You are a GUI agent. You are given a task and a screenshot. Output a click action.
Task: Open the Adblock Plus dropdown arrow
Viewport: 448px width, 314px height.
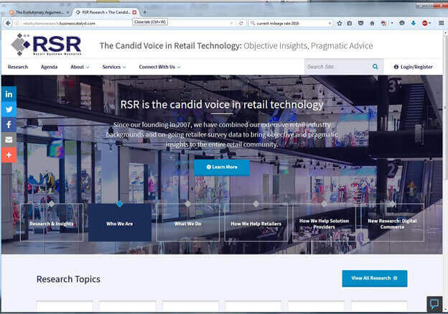coord(430,23)
